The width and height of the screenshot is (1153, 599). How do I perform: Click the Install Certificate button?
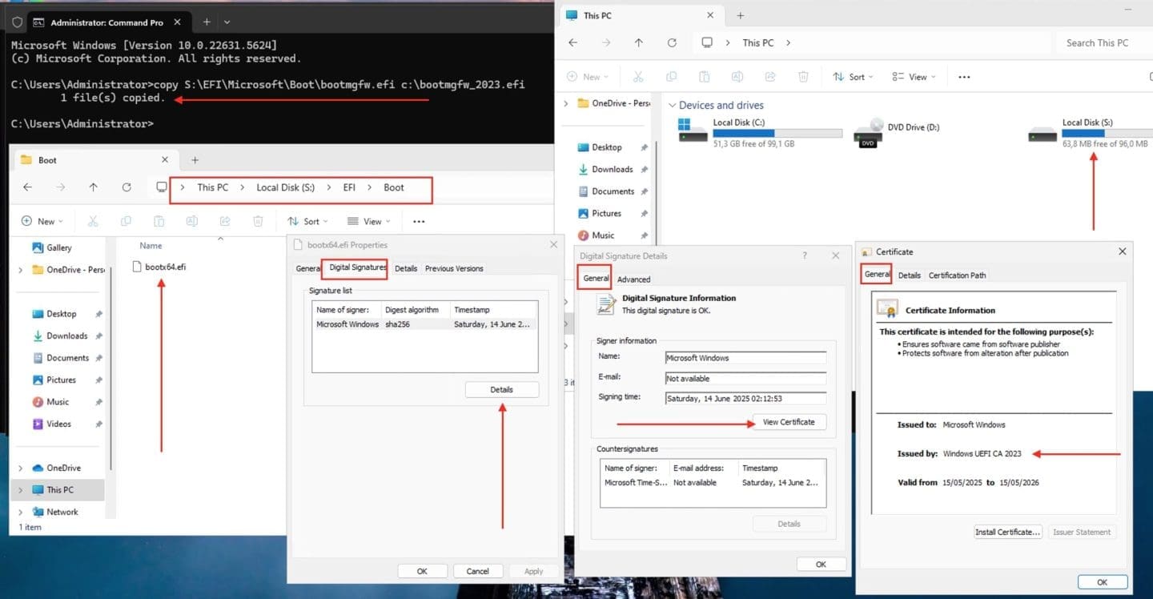coord(1007,532)
